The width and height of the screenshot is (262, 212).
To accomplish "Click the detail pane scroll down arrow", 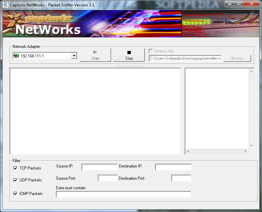I will tap(251, 146).
